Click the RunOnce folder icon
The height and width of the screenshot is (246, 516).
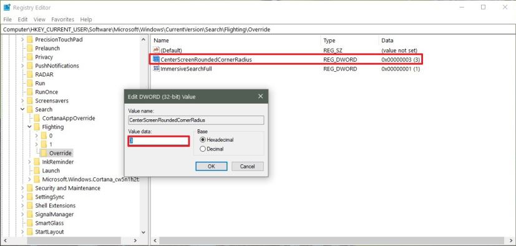[30, 92]
